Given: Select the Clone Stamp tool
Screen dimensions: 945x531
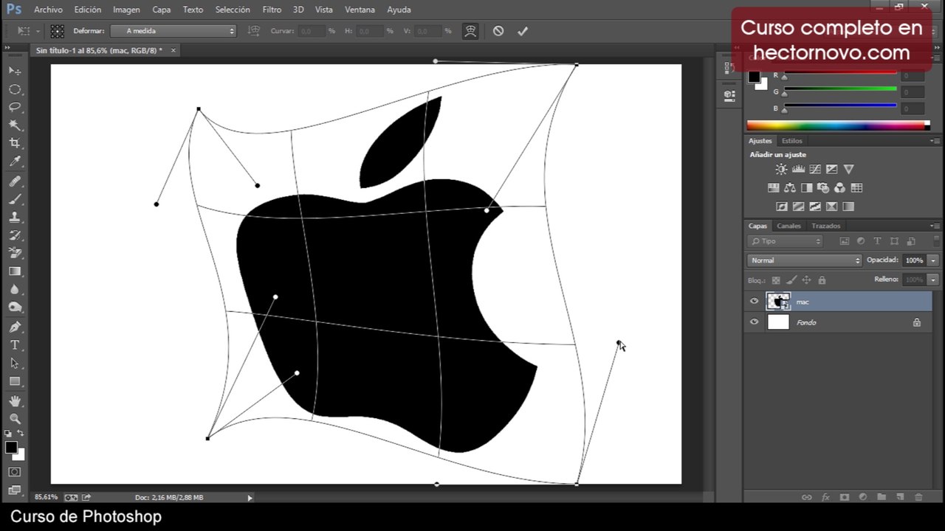Looking at the screenshot, I should (15, 218).
